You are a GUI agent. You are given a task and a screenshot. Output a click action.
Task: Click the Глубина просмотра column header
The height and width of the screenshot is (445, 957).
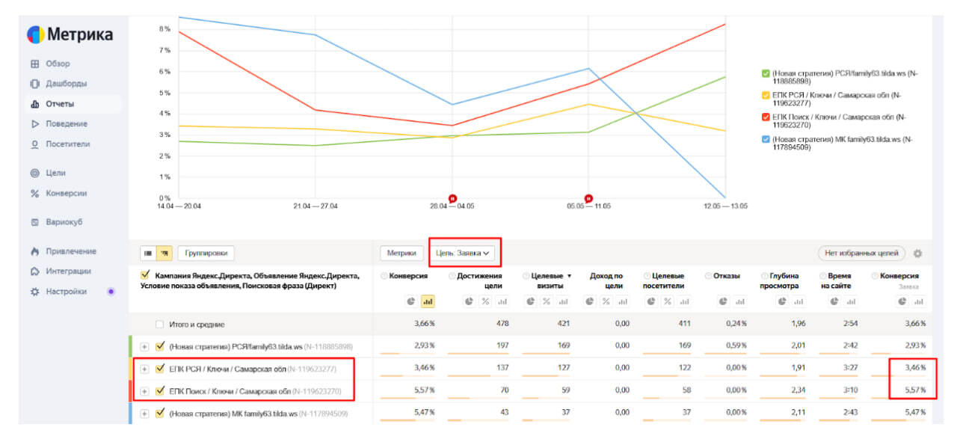(x=781, y=280)
